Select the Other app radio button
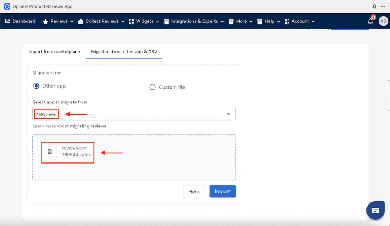This screenshot has height=226, width=390. click(x=36, y=86)
